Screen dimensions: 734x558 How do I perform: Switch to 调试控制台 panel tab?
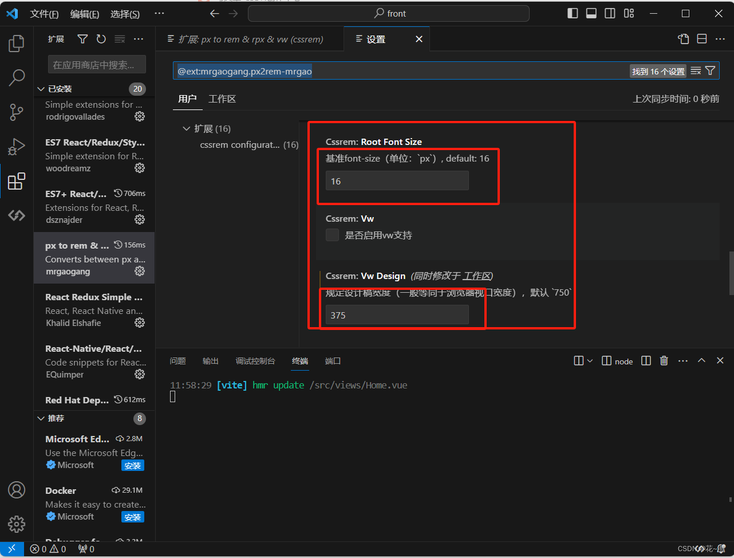click(255, 361)
